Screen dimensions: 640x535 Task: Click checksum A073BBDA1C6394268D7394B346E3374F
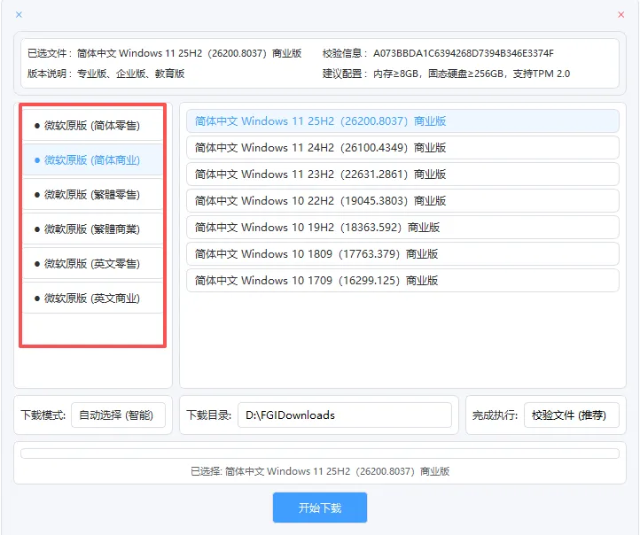pyautogui.click(x=464, y=53)
